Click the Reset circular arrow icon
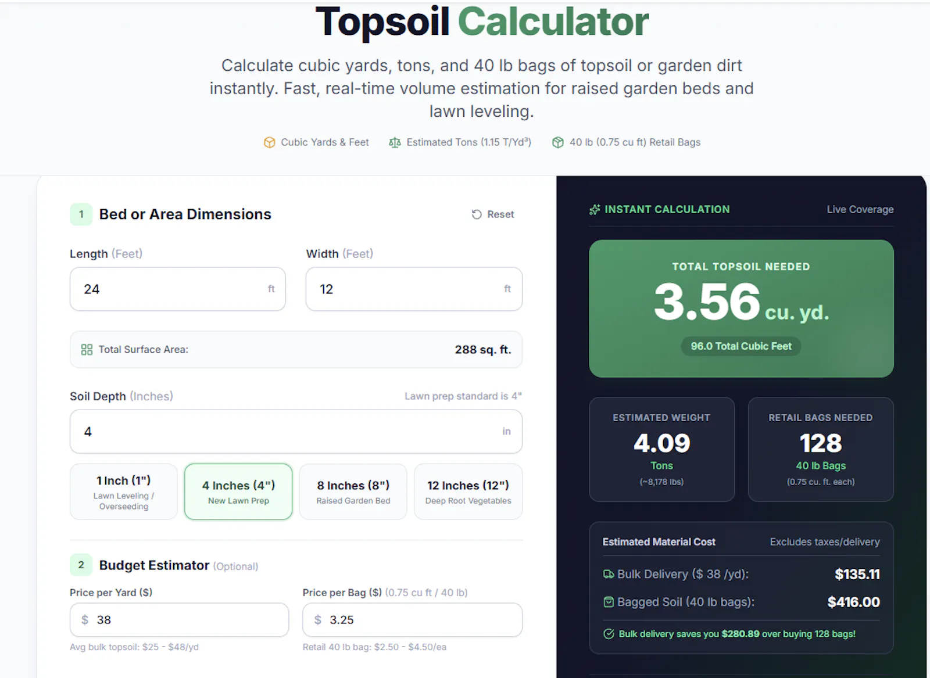 pyautogui.click(x=477, y=214)
